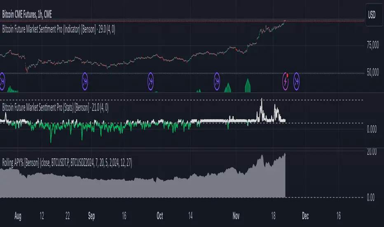Click the futures rollover marker just before Oct

pyautogui.click(x=151, y=81)
